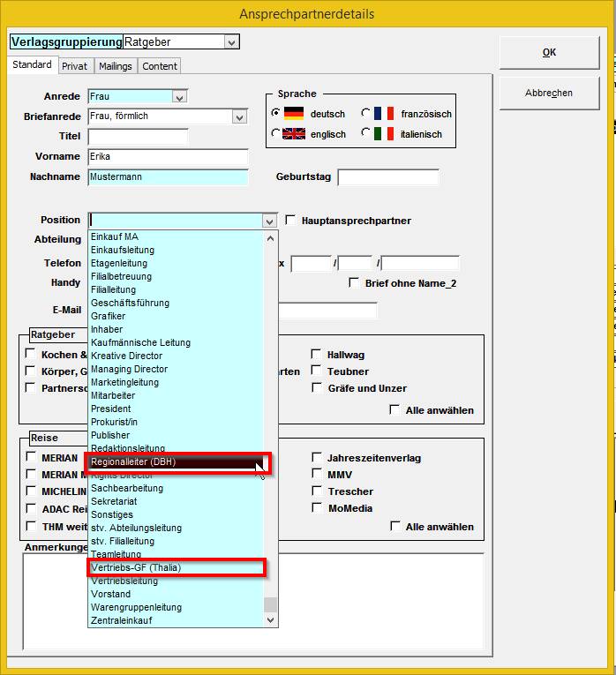The height and width of the screenshot is (675, 616).
Task: Check the Teubner checkbox
Action: (317, 371)
